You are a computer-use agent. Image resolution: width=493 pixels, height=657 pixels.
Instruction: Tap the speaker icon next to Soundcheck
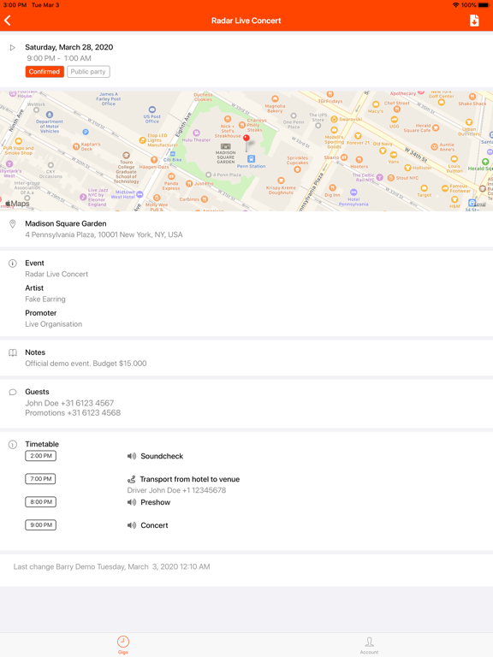pyautogui.click(x=132, y=456)
